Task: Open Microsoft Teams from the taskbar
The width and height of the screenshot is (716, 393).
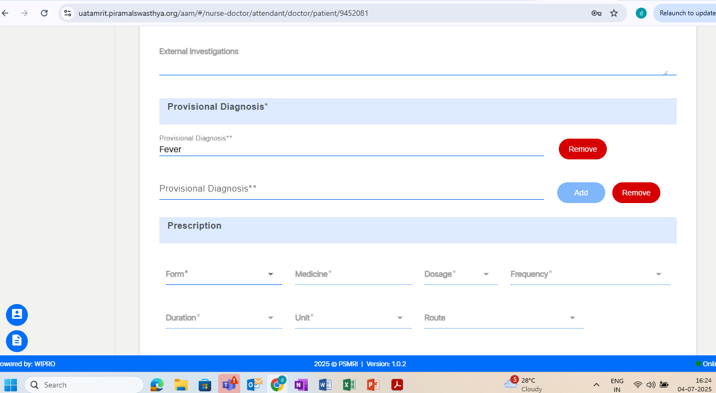Action: (x=229, y=384)
